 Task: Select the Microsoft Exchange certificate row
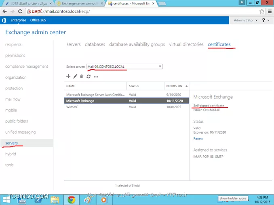[x=126, y=100]
